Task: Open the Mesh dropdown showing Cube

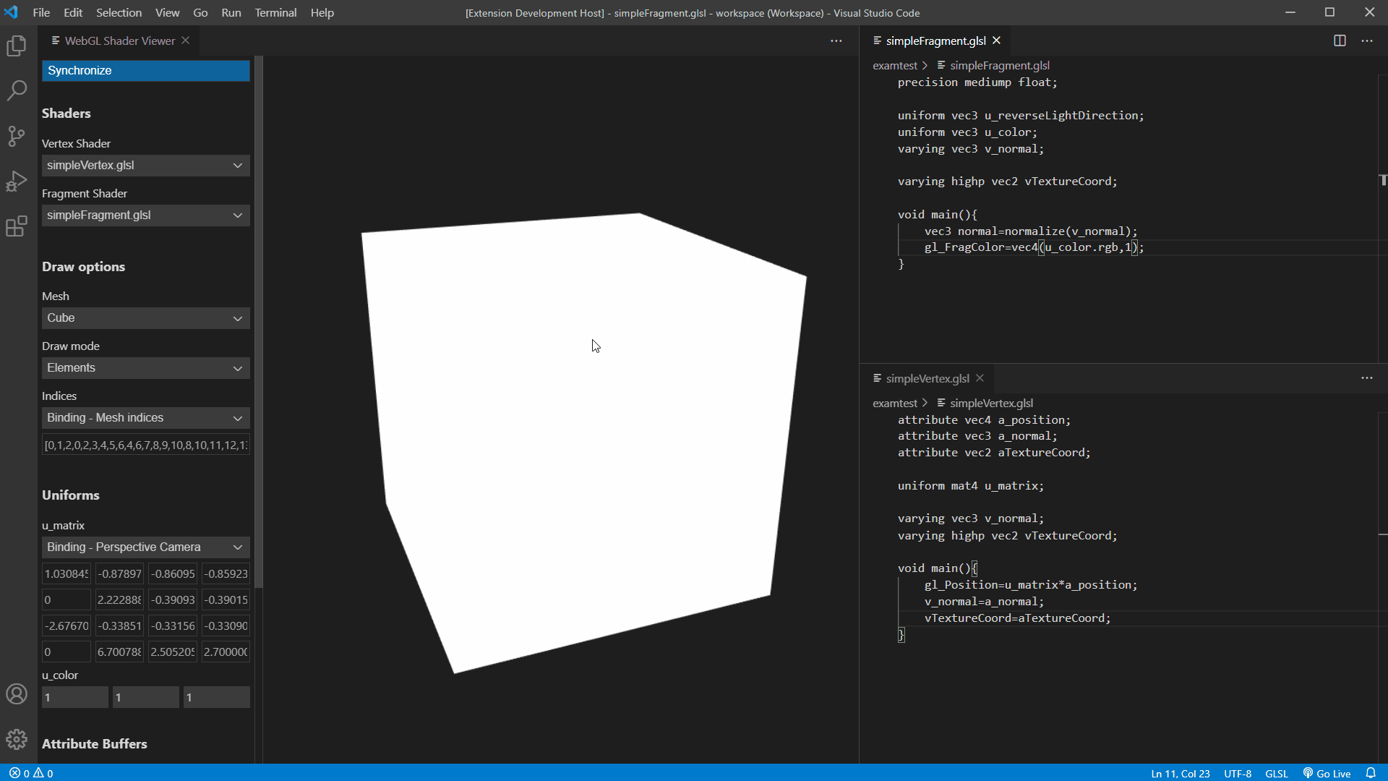Action: point(145,318)
